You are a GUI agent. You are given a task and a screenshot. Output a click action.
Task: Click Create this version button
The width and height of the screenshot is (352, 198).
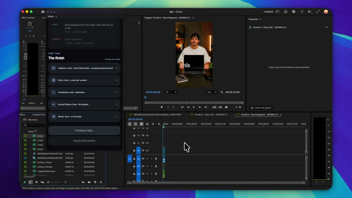point(84,141)
